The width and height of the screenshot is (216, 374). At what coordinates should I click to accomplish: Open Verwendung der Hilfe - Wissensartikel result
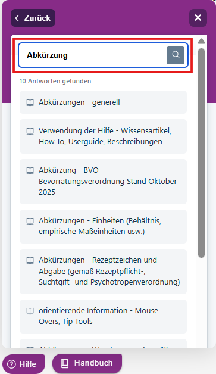[103, 136]
